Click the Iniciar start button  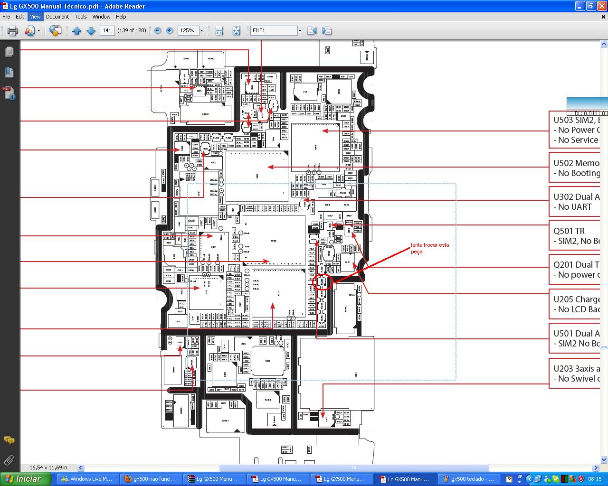tap(26, 479)
